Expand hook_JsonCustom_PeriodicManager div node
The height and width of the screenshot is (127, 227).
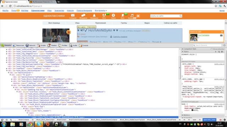(7, 49)
